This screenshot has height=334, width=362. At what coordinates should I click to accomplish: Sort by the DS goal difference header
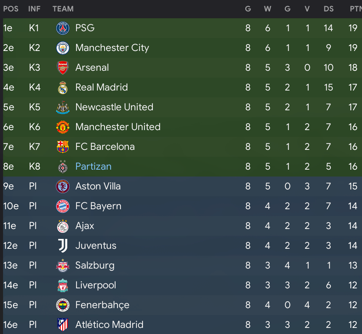pos(328,9)
